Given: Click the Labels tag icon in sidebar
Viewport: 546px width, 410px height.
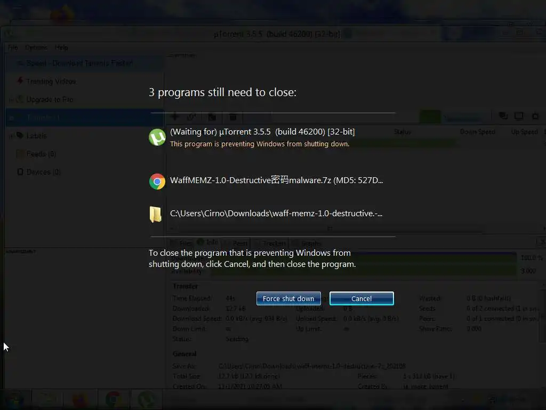Looking at the screenshot, I should (x=20, y=135).
